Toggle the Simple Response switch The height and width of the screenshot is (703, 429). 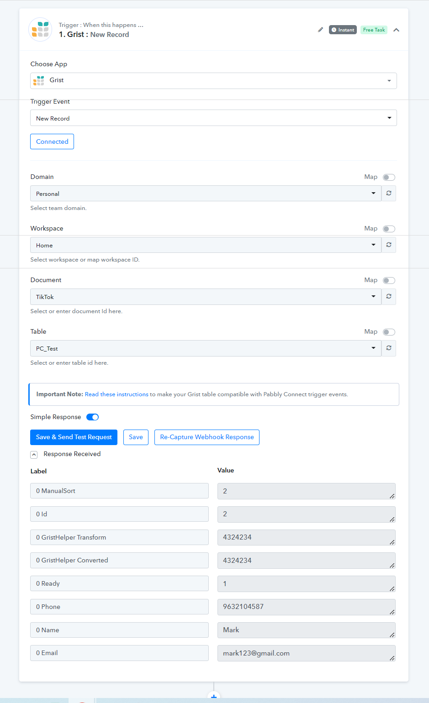(93, 417)
